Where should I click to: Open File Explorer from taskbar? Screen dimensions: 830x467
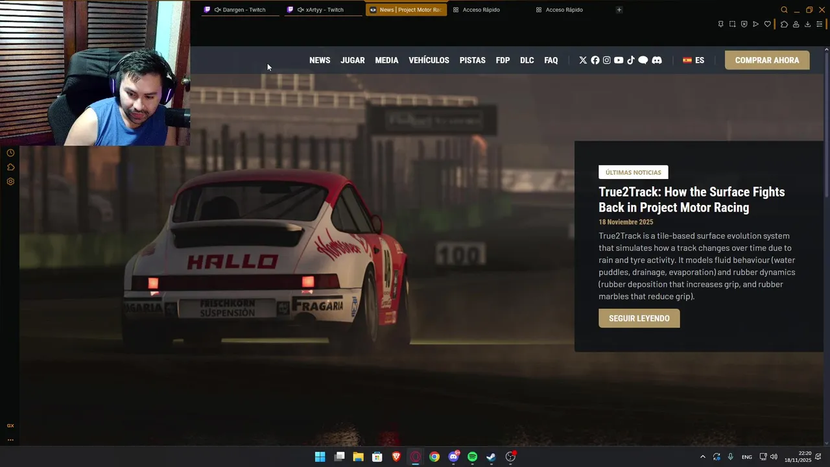(x=358, y=457)
